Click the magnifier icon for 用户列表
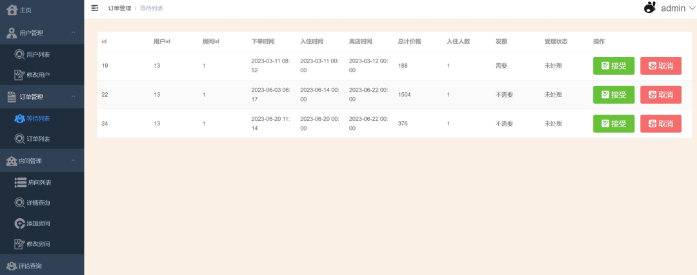Screen dimensions: 697x275 (19, 55)
